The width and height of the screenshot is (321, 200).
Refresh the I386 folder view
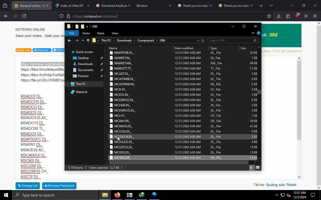click(x=203, y=40)
